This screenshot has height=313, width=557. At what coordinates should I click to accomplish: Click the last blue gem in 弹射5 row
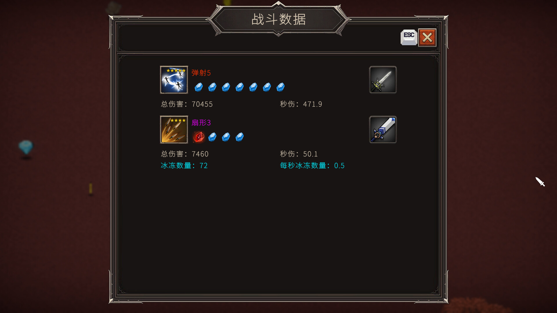[281, 87]
